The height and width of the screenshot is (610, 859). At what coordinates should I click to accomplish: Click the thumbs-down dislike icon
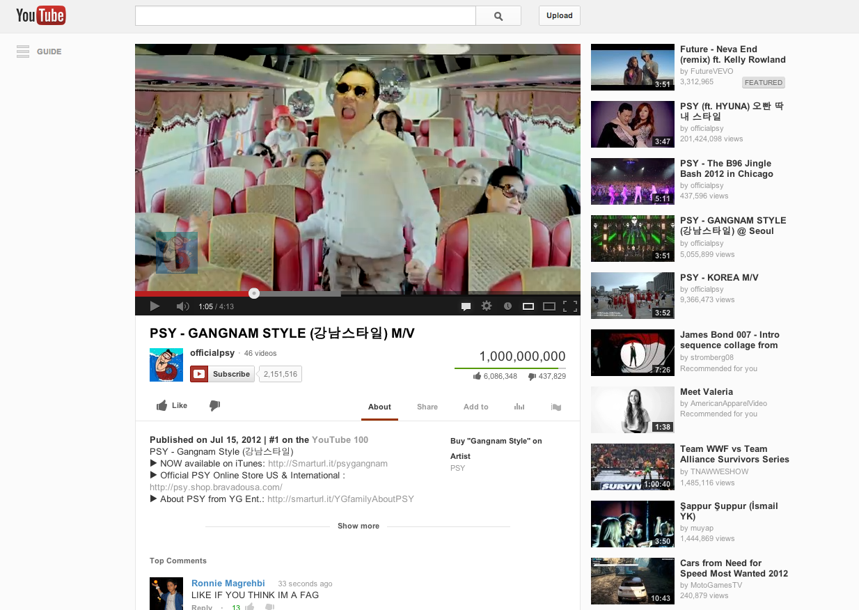pos(214,406)
